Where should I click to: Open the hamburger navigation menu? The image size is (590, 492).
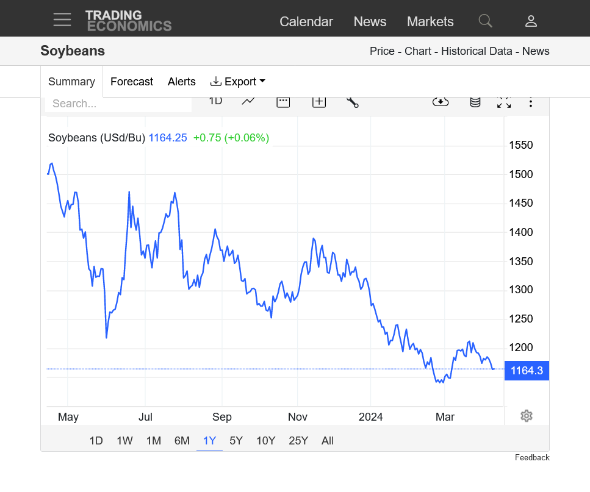(x=62, y=20)
